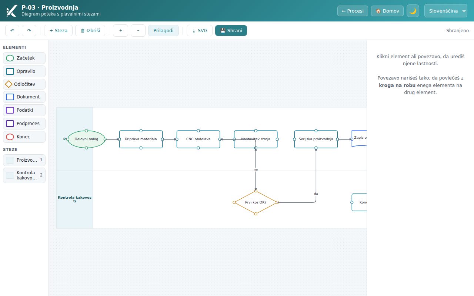
Task: Pick the Opravilo task element
Action: tap(24, 71)
